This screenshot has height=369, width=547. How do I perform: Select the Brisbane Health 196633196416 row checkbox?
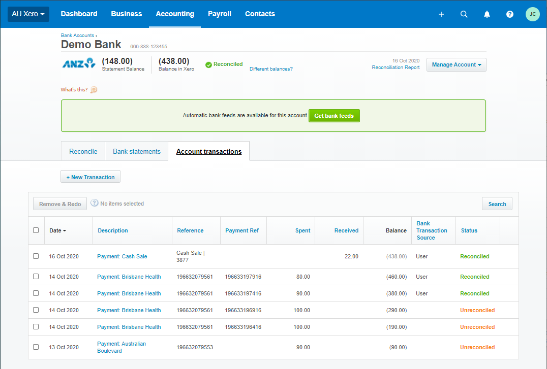[x=36, y=326]
